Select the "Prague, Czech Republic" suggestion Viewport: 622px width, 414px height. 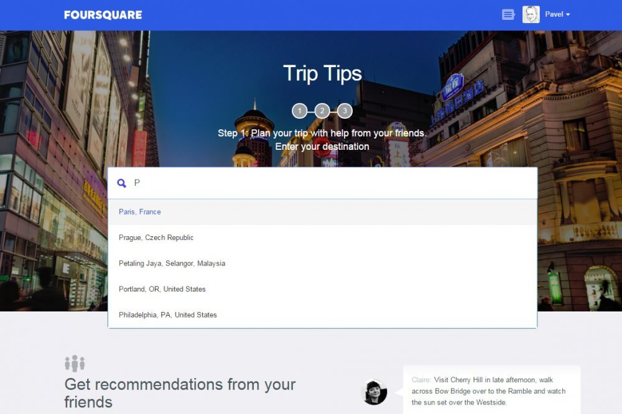155,237
